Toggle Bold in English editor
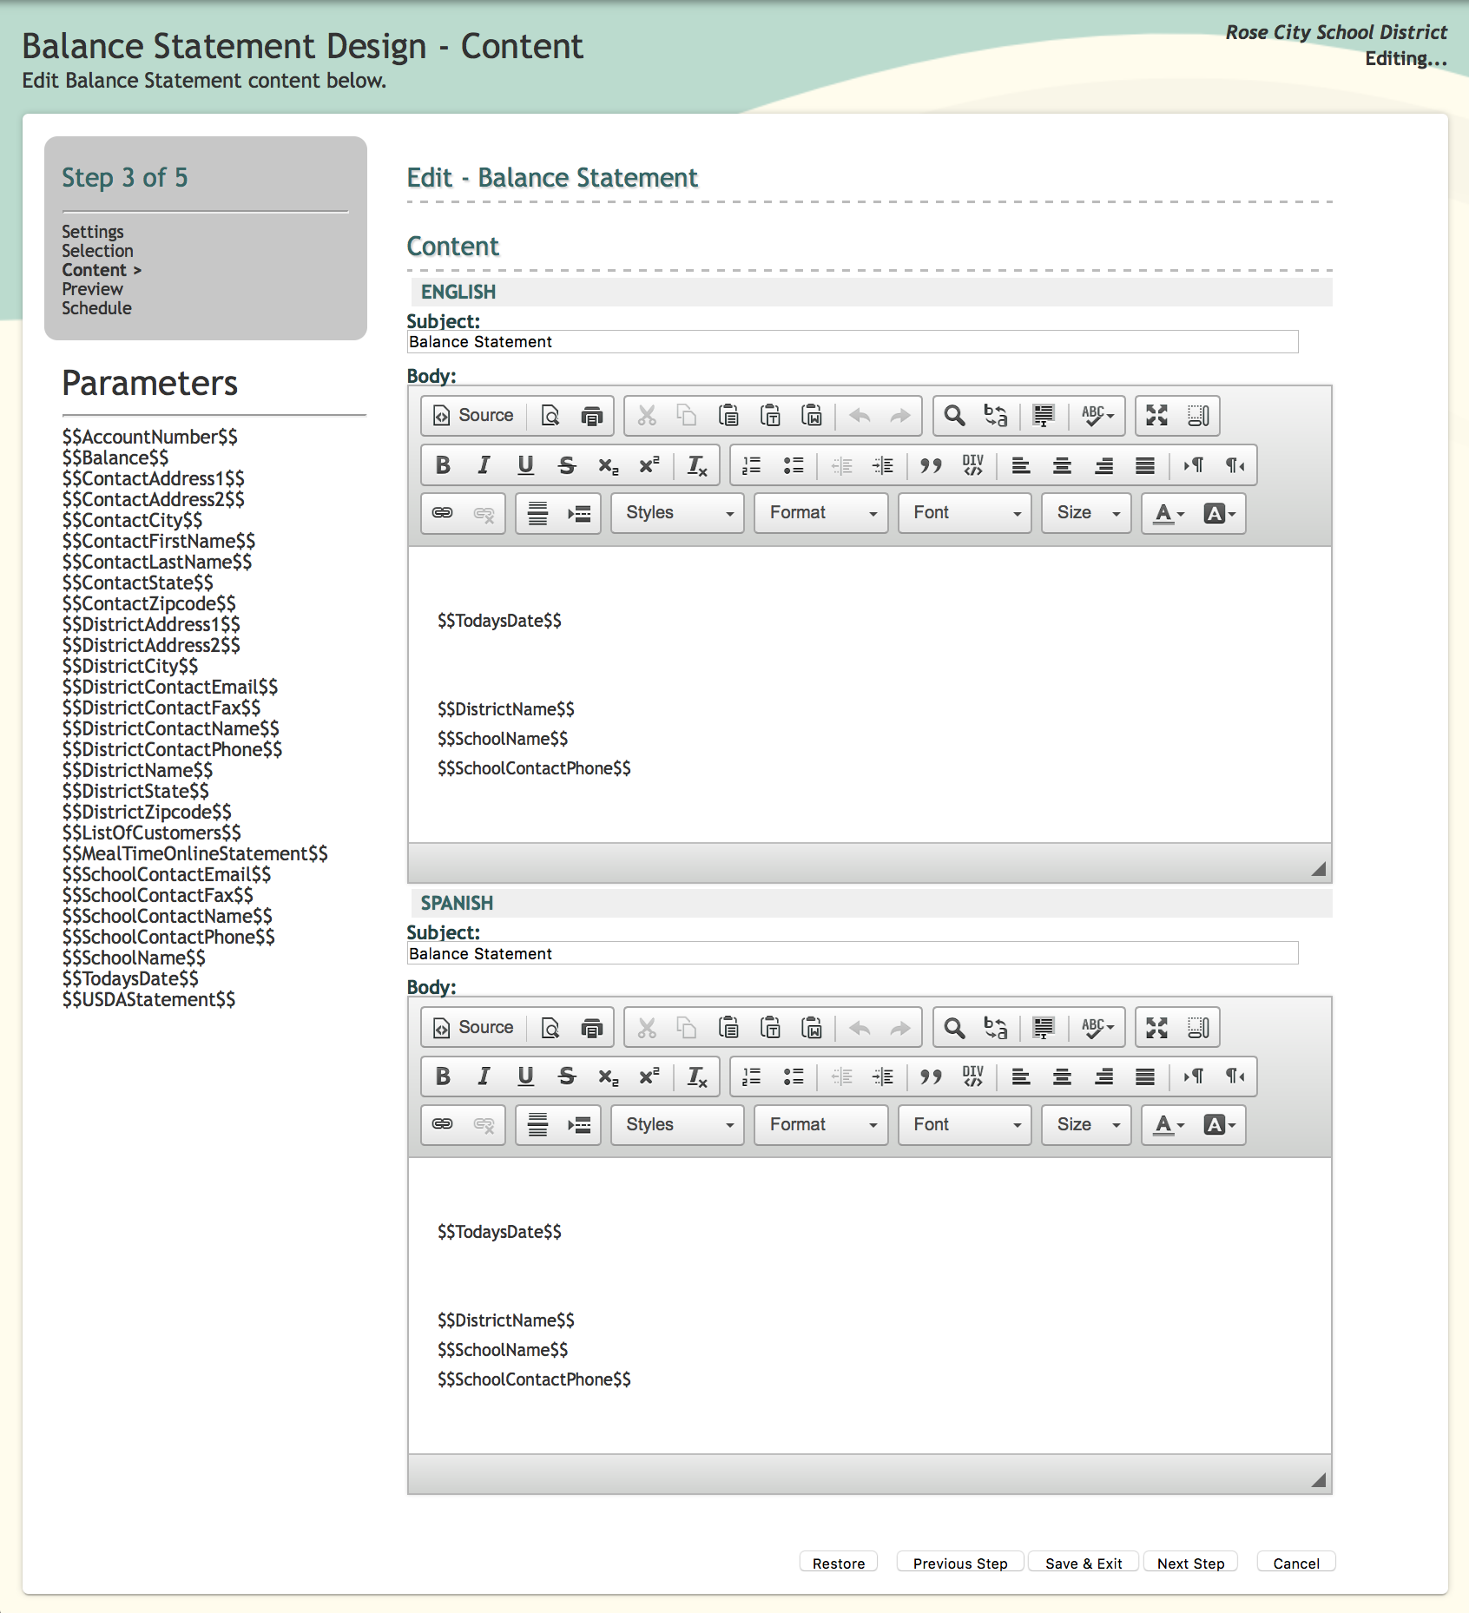 click(x=443, y=465)
